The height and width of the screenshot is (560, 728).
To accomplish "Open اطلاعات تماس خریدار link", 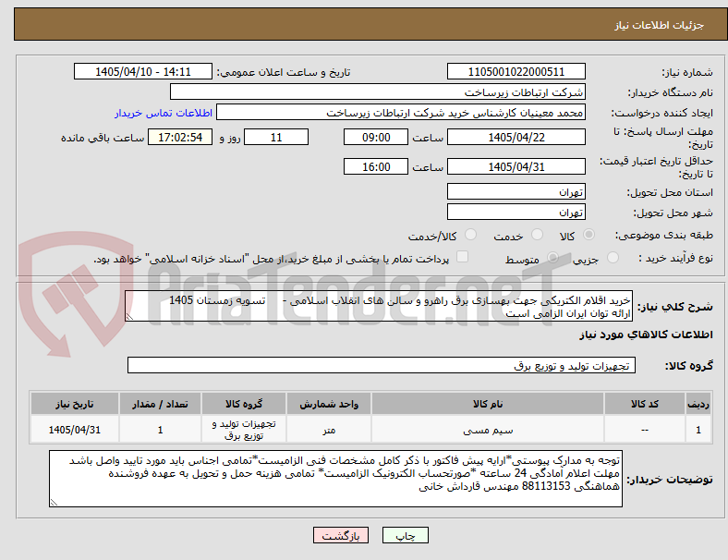I will tap(164, 114).
